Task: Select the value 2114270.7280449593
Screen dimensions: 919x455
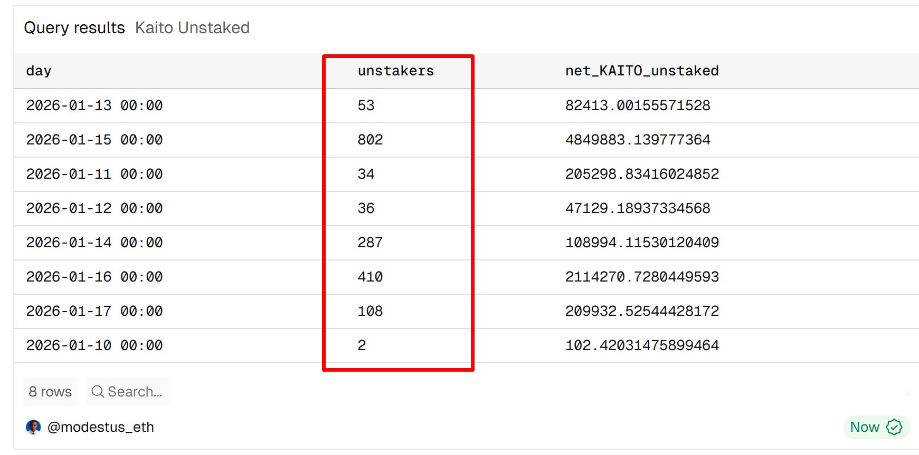Action: click(642, 277)
